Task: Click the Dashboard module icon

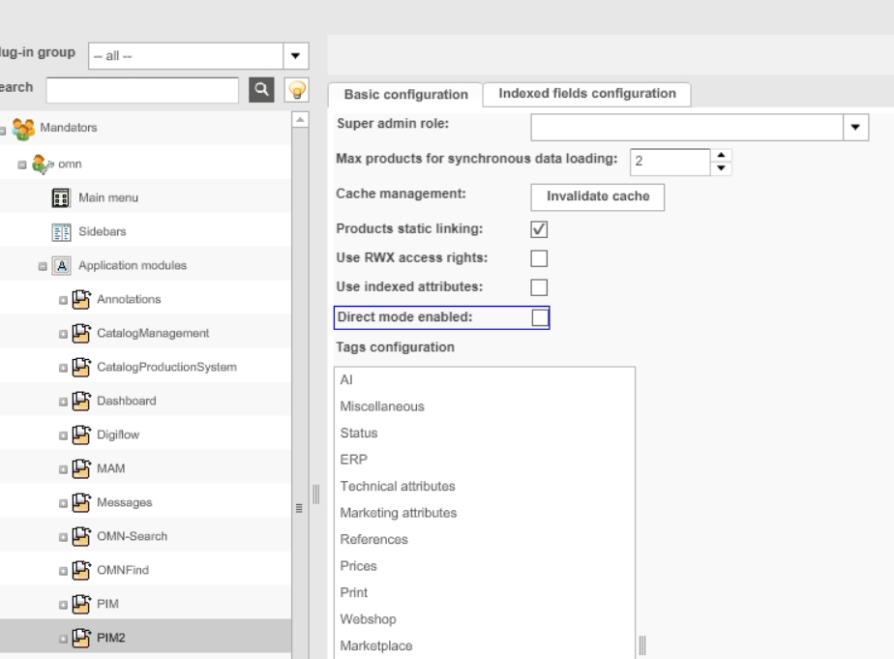Action: pyautogui.click(x=84, y=401)
